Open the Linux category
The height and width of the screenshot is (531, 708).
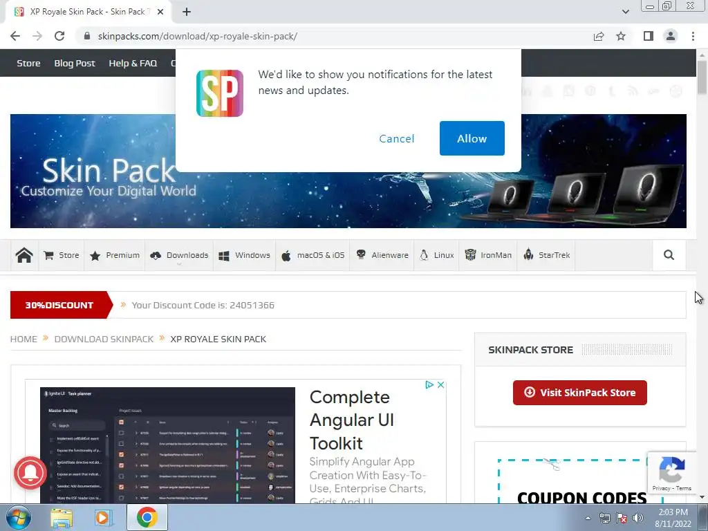[x=437, y=255]
